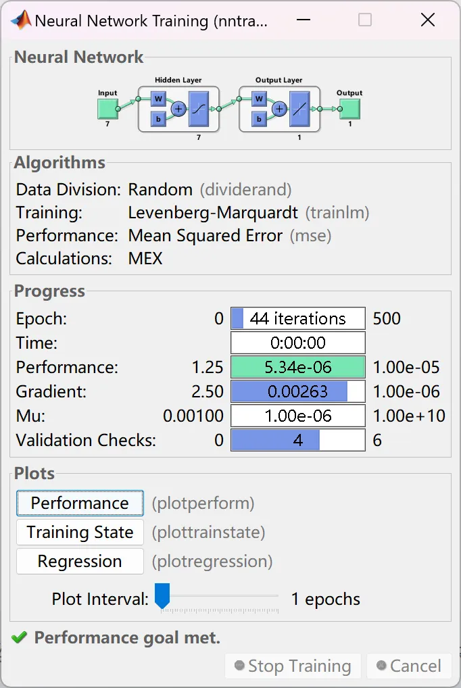Viewport: 461px width, 688px height.
Task: Click the green Output block in network diagram
Action: pos(349,108)
